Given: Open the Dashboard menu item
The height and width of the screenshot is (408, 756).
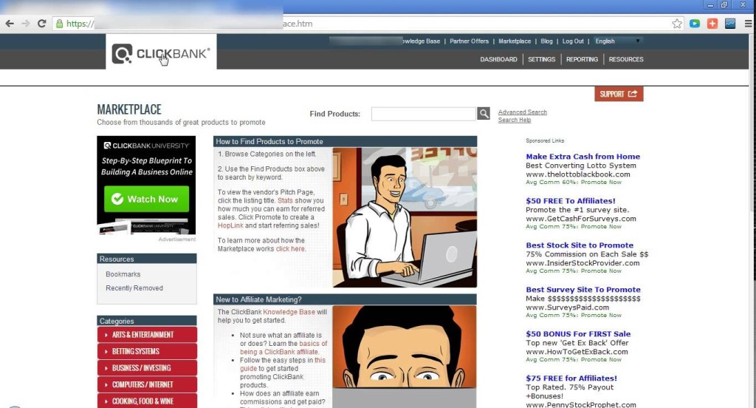Looking at the screenshot, I should 498,59.
